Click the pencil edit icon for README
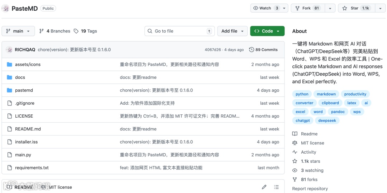 coord(264,187)
